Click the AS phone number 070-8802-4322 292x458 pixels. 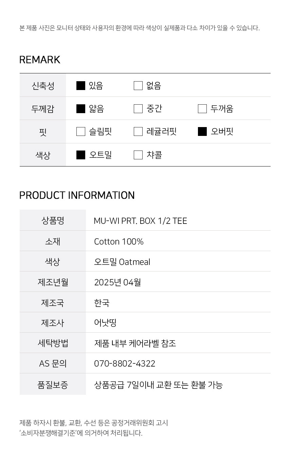(x=125, y=364)
